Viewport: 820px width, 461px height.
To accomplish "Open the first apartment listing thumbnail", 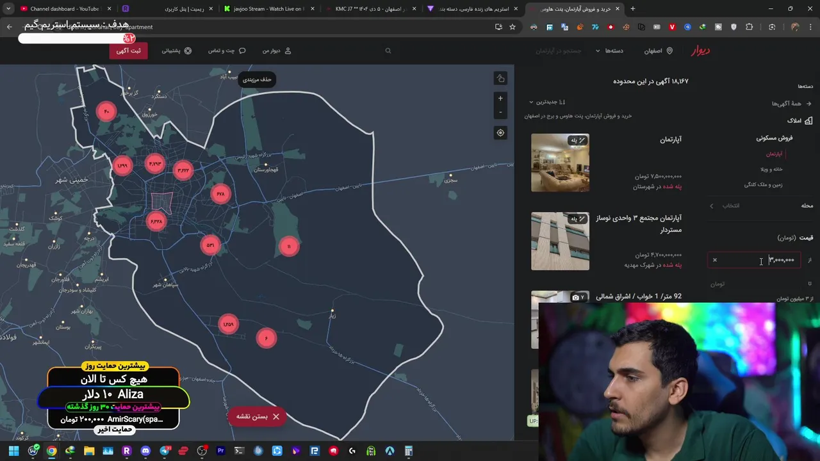I will (x=560, y=163).
